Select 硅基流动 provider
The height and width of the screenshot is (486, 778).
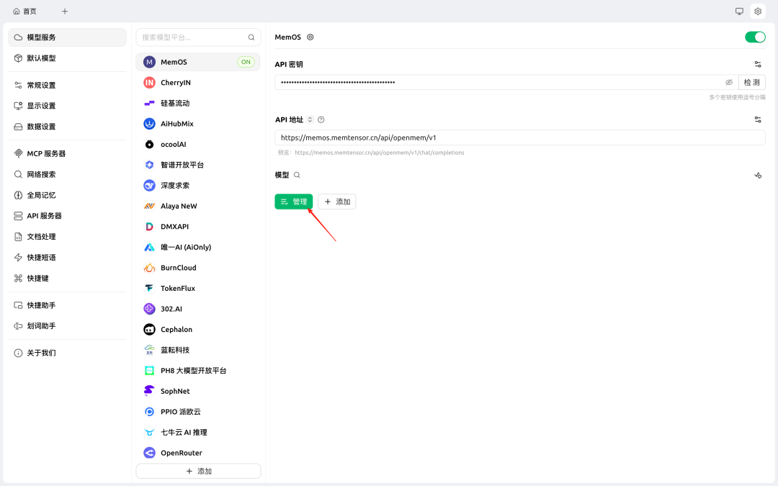point(198,103)
